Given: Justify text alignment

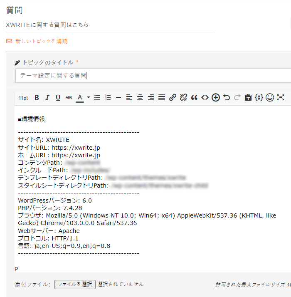Looking at the screenshot, I should (x=162, y=98).
